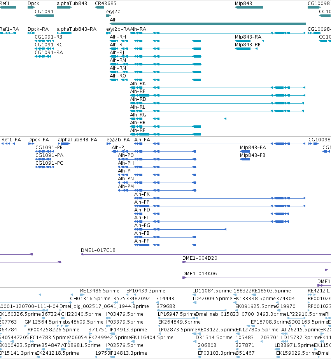This screenshot has height=359, width=331.
Task: Click BAC clone DME1-014K06
Action: point(200,274)
